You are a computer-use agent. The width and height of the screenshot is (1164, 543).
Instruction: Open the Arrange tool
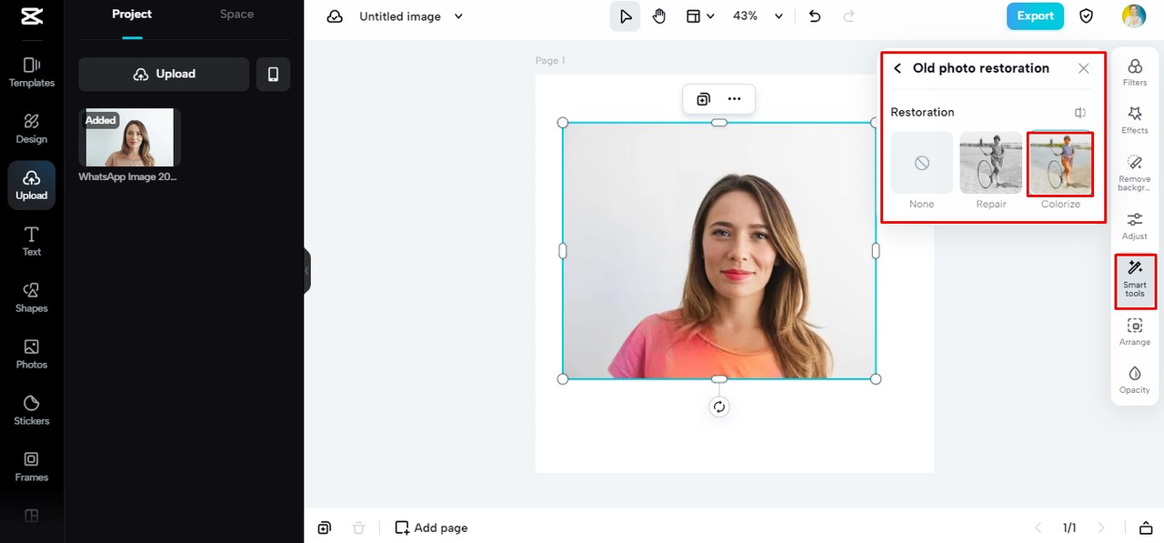pos(1135,331)
